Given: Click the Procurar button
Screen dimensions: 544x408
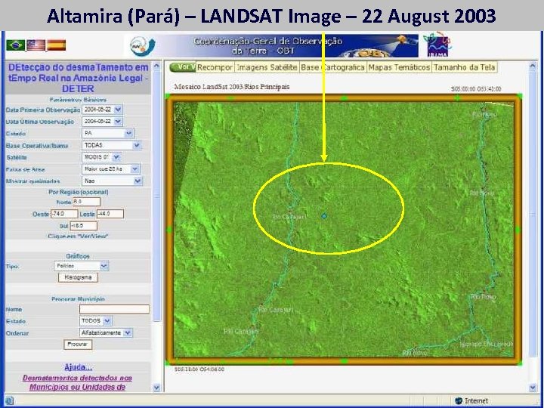Looking at the screenshot, I should point(78,345).
